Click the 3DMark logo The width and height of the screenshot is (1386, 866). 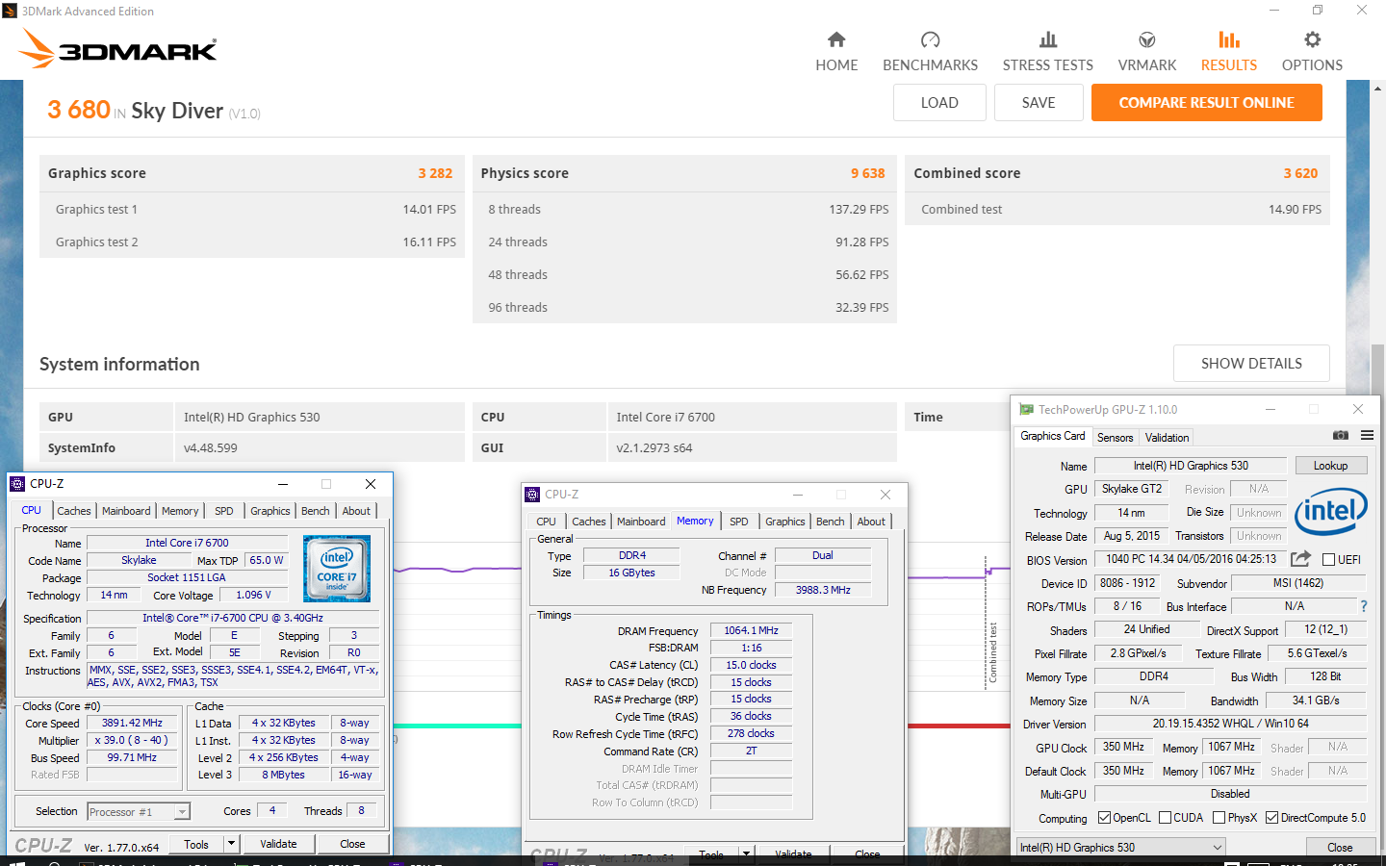coord(118,49)
